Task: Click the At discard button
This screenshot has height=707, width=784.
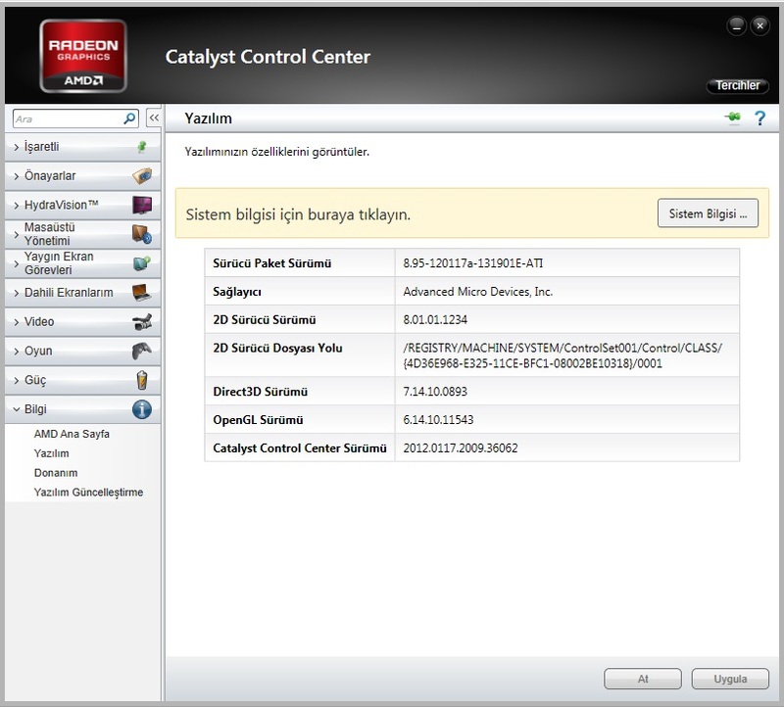Action: tap(643, 679)
